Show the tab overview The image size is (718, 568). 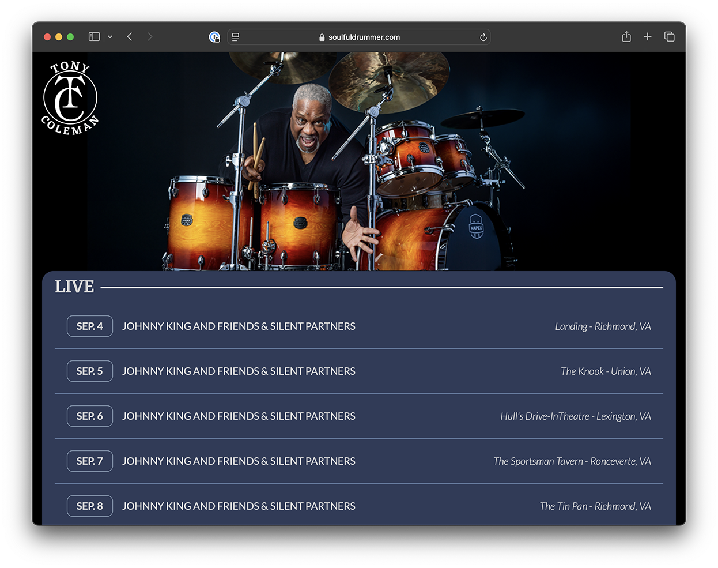(x=669, y=37)
